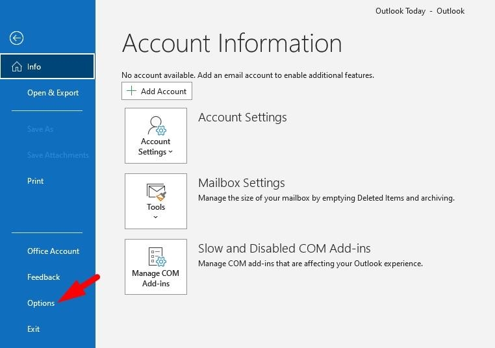Select the Info menu label
Image resolution: width=495 pixels, height=348 pixels.
(34, 67)
